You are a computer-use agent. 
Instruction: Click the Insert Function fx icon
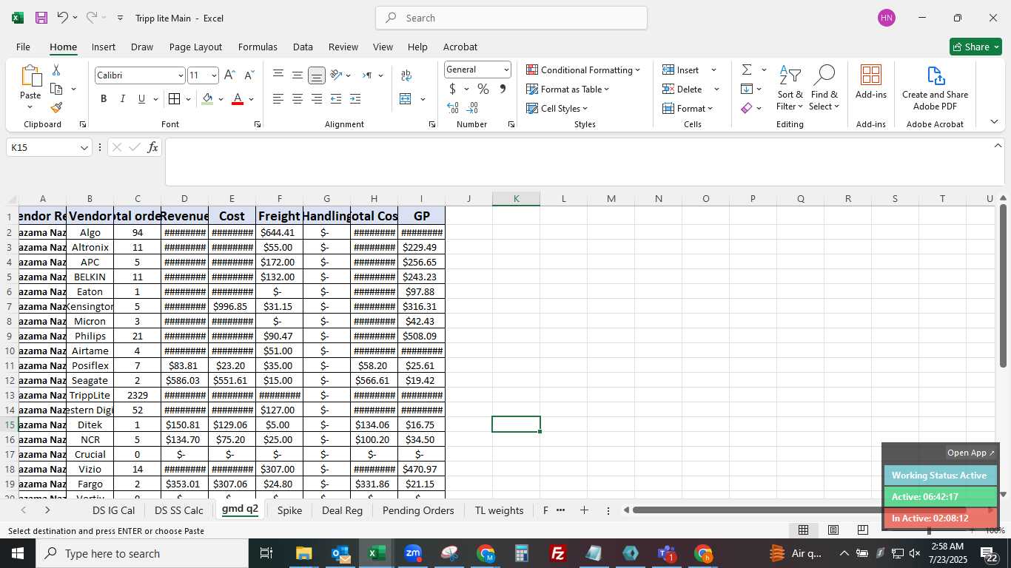click(x=152, y=147)
